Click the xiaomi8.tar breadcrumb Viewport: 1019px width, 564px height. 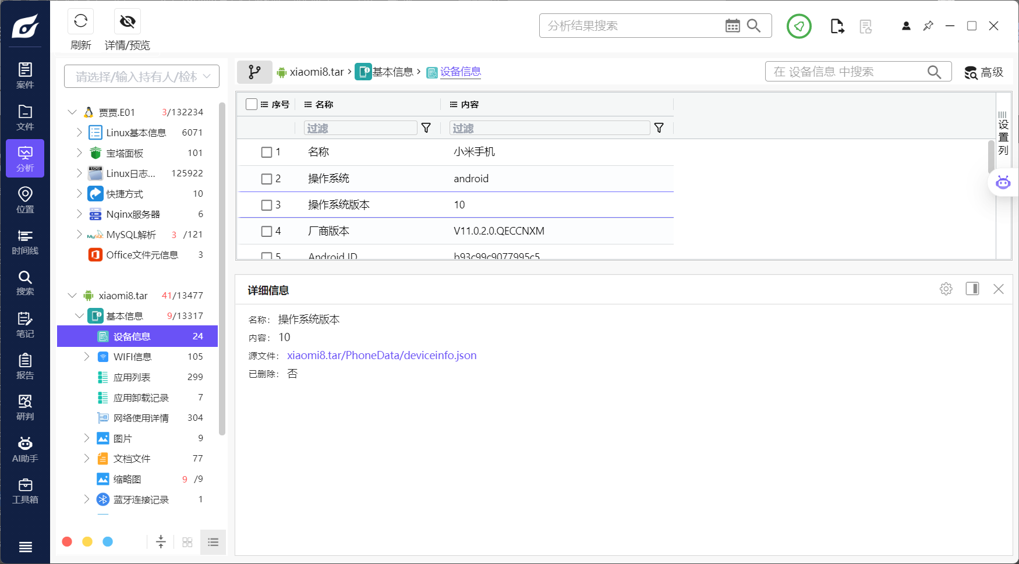pos(317,72)
